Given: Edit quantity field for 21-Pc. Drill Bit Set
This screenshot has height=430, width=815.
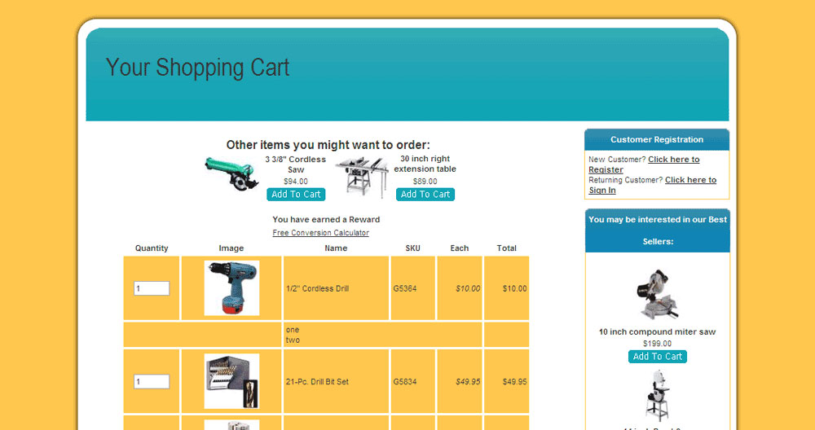Looking at the screenshot, I should tap(152, 382).
